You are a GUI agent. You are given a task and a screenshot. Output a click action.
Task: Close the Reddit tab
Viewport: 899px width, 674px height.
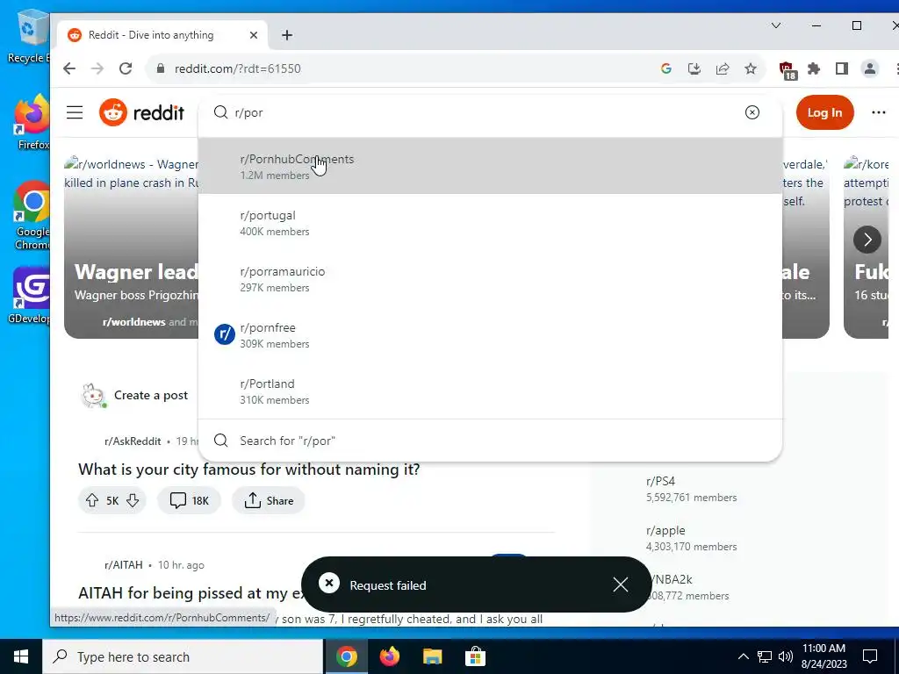[x=254, y=35]
